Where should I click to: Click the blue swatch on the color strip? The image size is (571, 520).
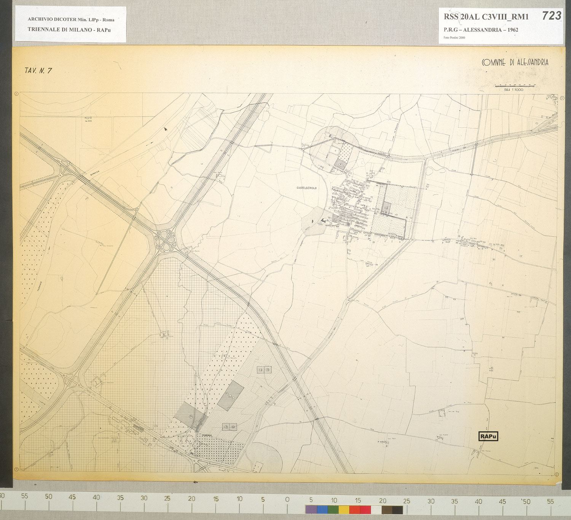(322, 509)
